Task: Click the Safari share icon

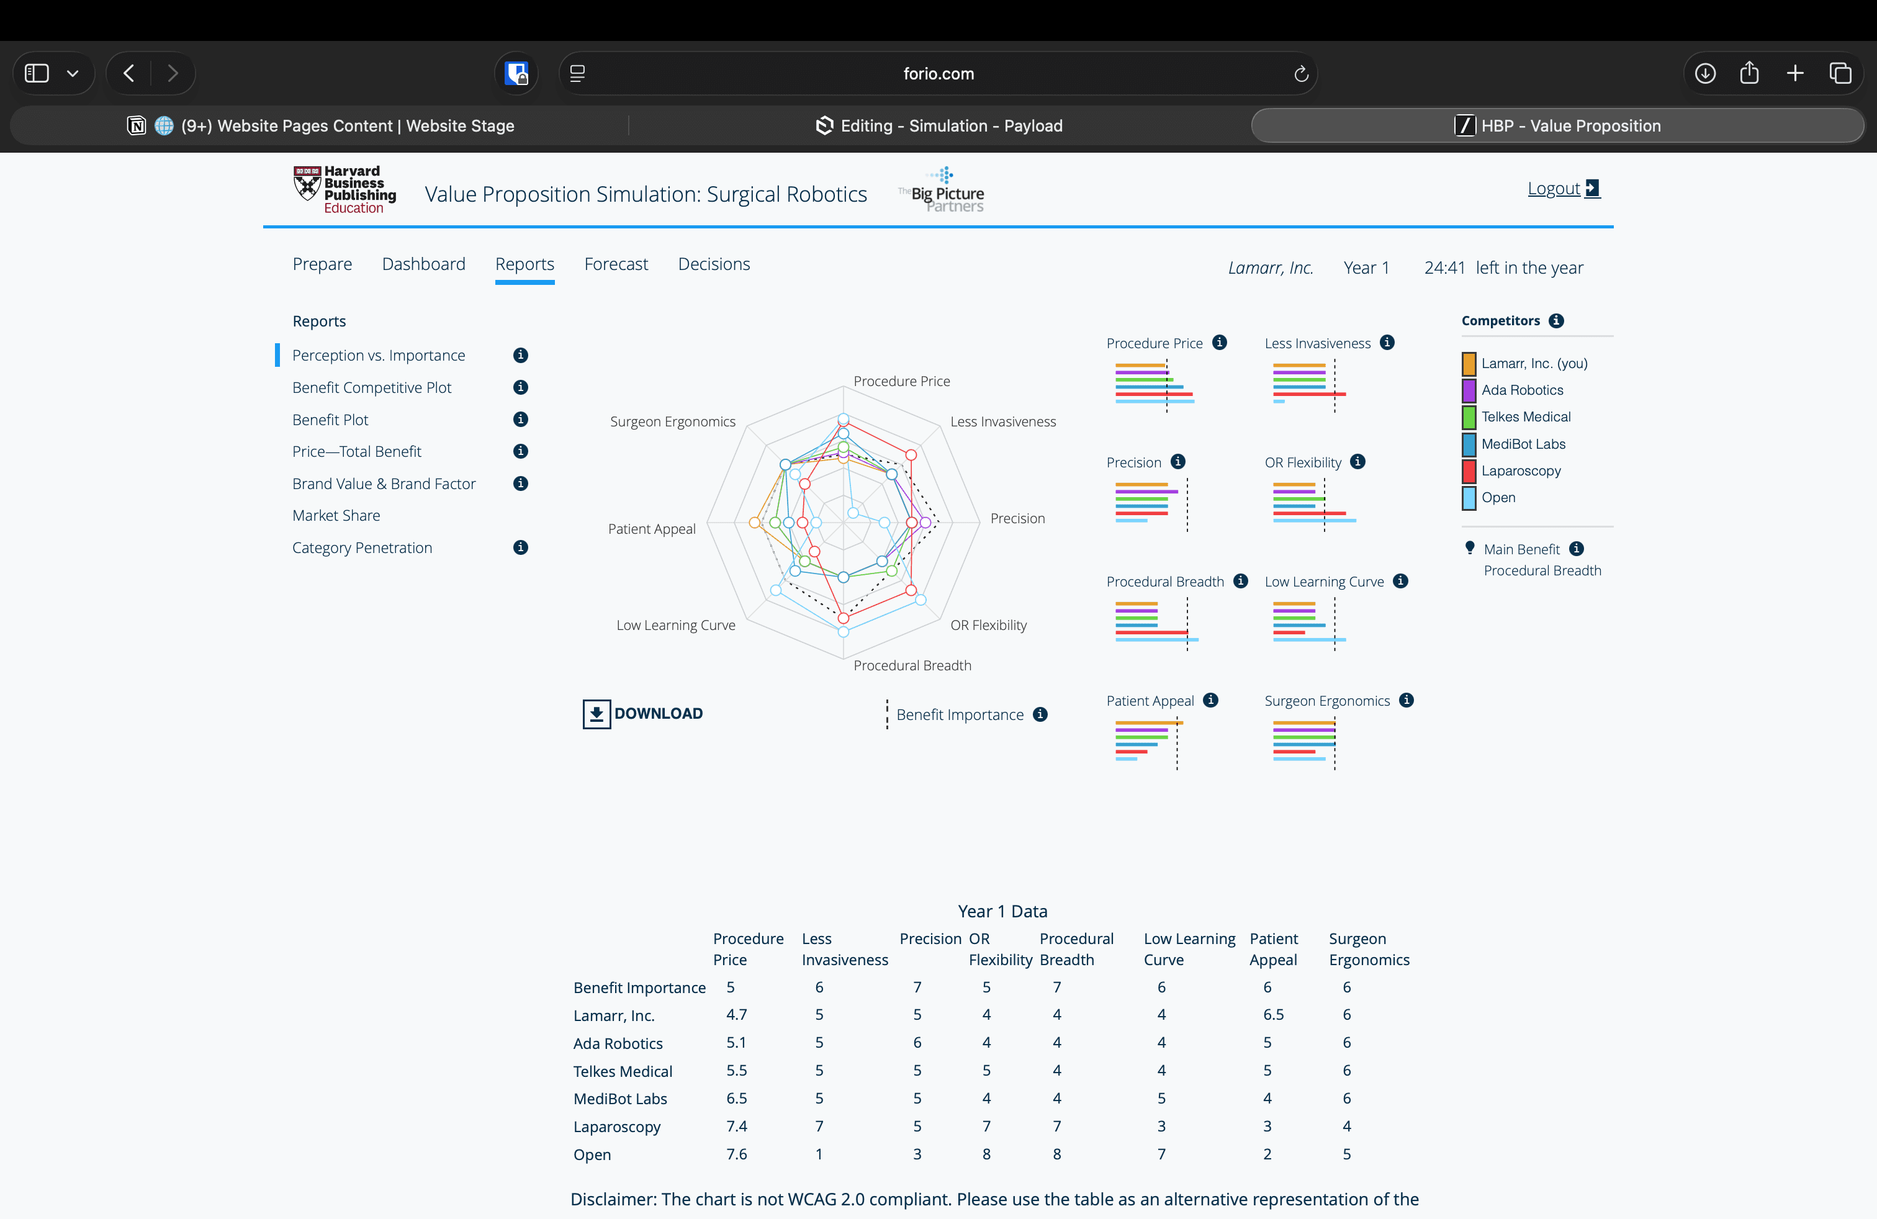Action: click(x=1749, y=73)
